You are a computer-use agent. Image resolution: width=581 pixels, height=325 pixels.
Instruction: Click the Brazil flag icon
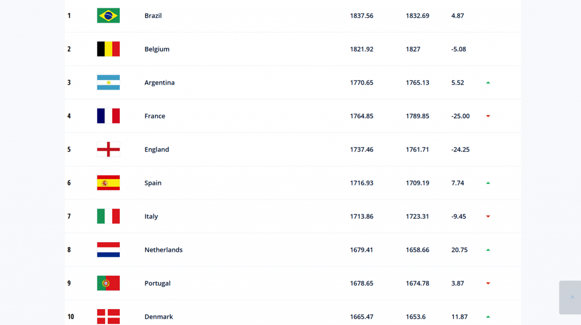[108, 15]
